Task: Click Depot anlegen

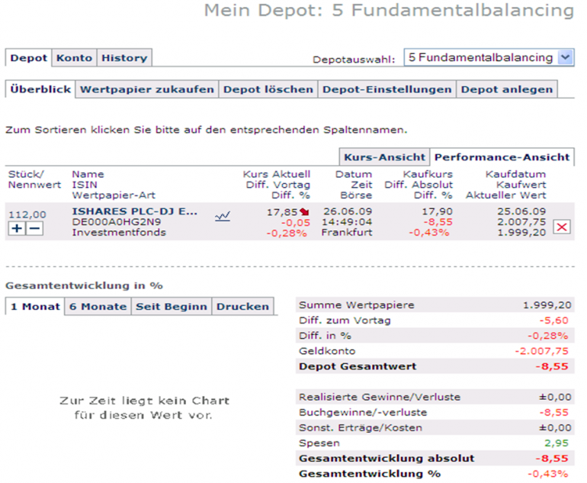Action: pos(507,89)
